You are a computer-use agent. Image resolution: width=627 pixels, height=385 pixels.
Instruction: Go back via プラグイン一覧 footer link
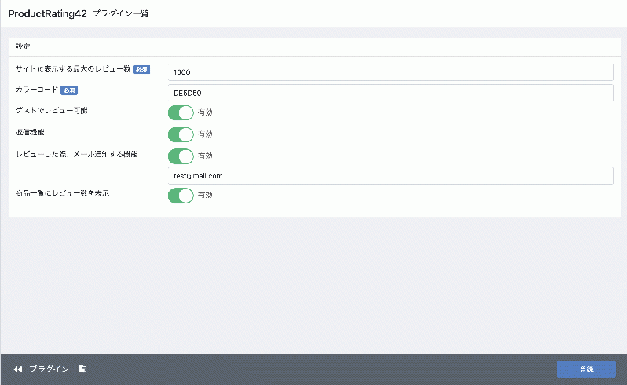tap(57, 369)
